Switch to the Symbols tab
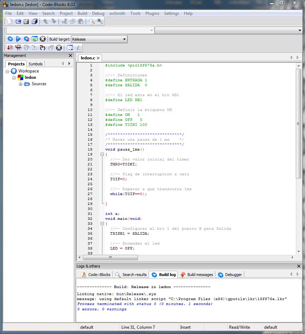 click(x=36, y=64)
